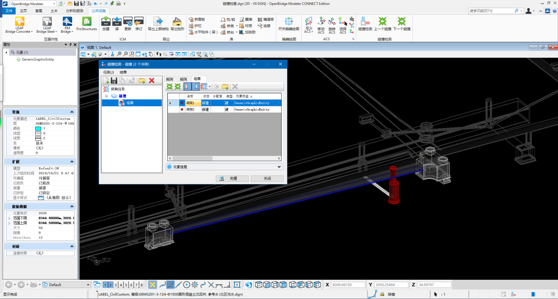Click the 线宽 line weight swatch
The width and height of the screenshot is (558, 299).
click(x=38, y=138)
